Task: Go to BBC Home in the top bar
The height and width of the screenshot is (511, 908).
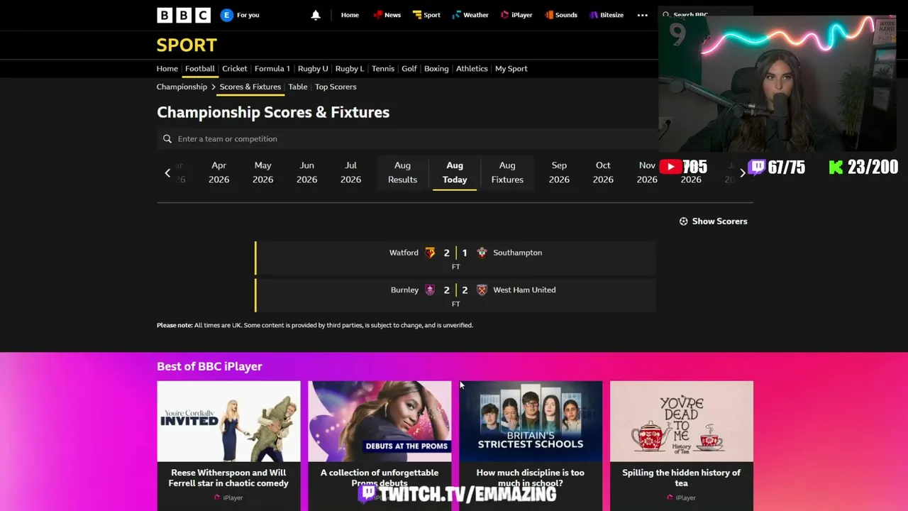Action: coord(350,15)
